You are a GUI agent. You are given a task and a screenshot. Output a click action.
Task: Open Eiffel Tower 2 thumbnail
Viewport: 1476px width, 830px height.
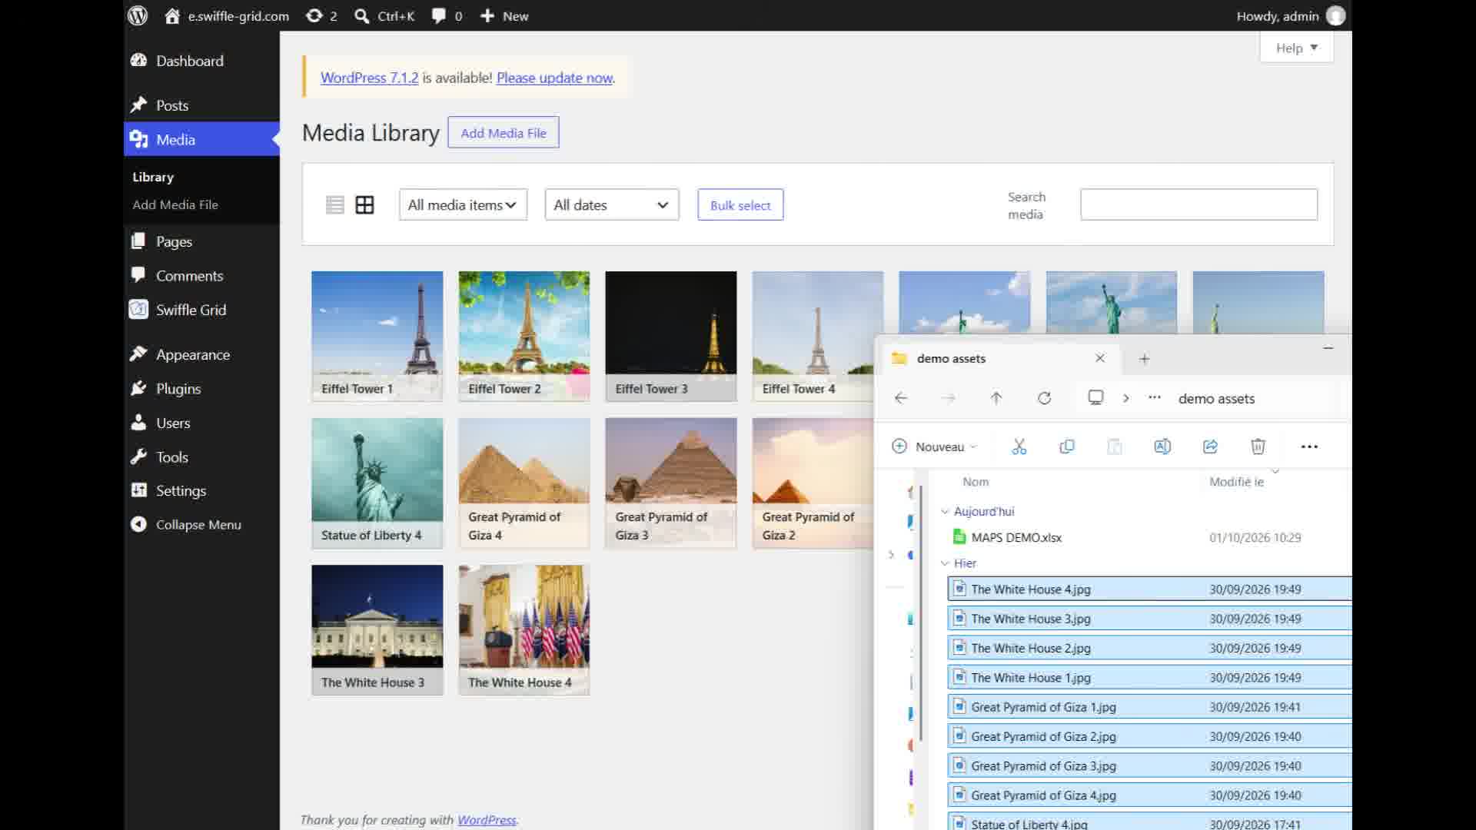click(524, 336)
